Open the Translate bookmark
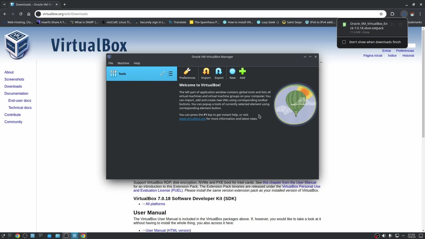The image size is (425, 239). pos(177,22)
